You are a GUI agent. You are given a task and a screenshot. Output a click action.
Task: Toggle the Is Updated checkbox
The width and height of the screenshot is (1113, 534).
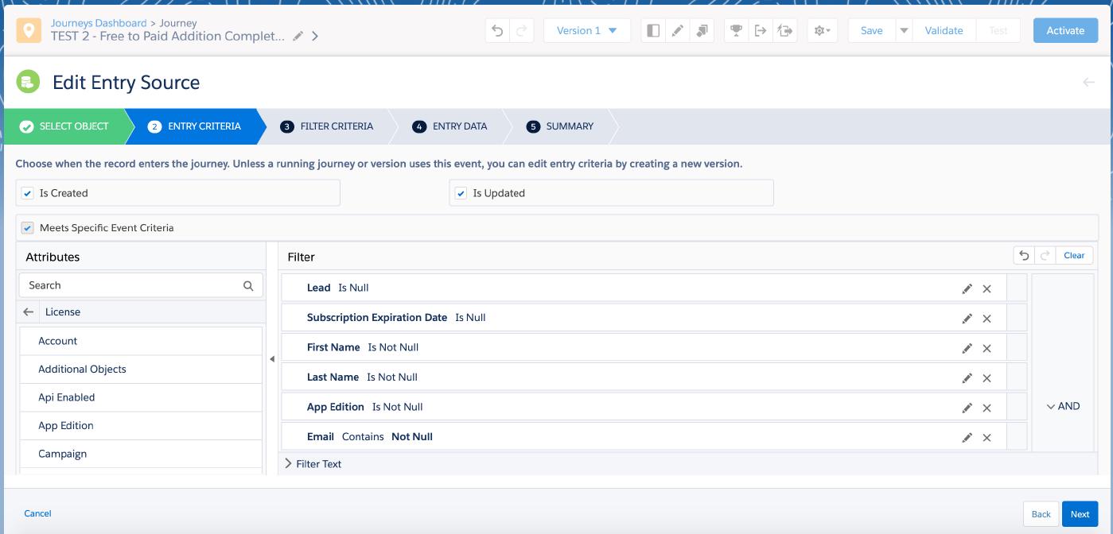pyautogui.click(x=461, y=193)
